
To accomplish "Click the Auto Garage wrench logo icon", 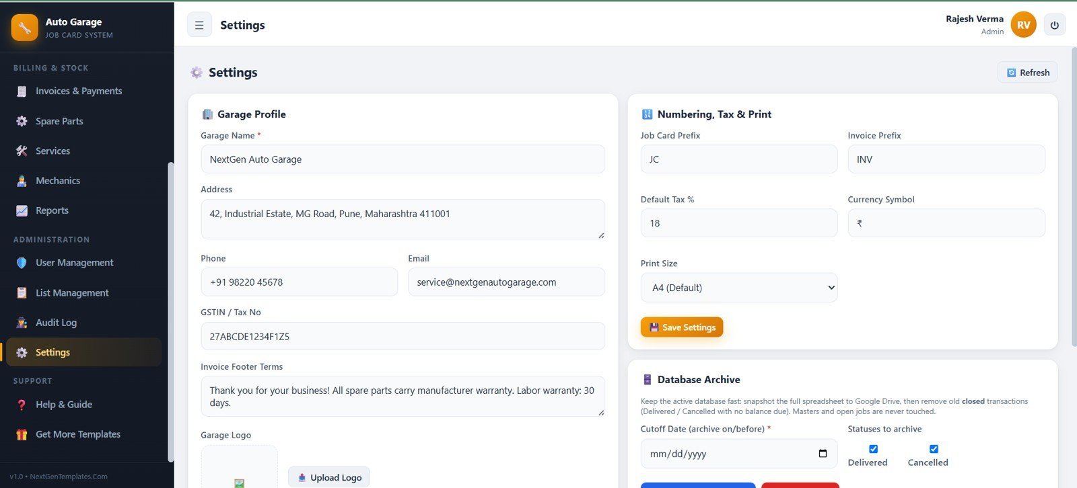I will tap(25, 28).
